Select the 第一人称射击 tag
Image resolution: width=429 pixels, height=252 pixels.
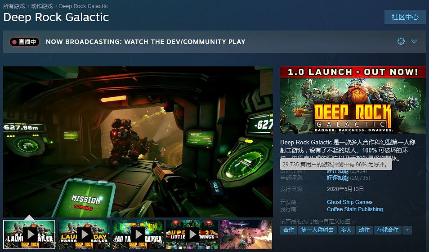pos(317,230)
